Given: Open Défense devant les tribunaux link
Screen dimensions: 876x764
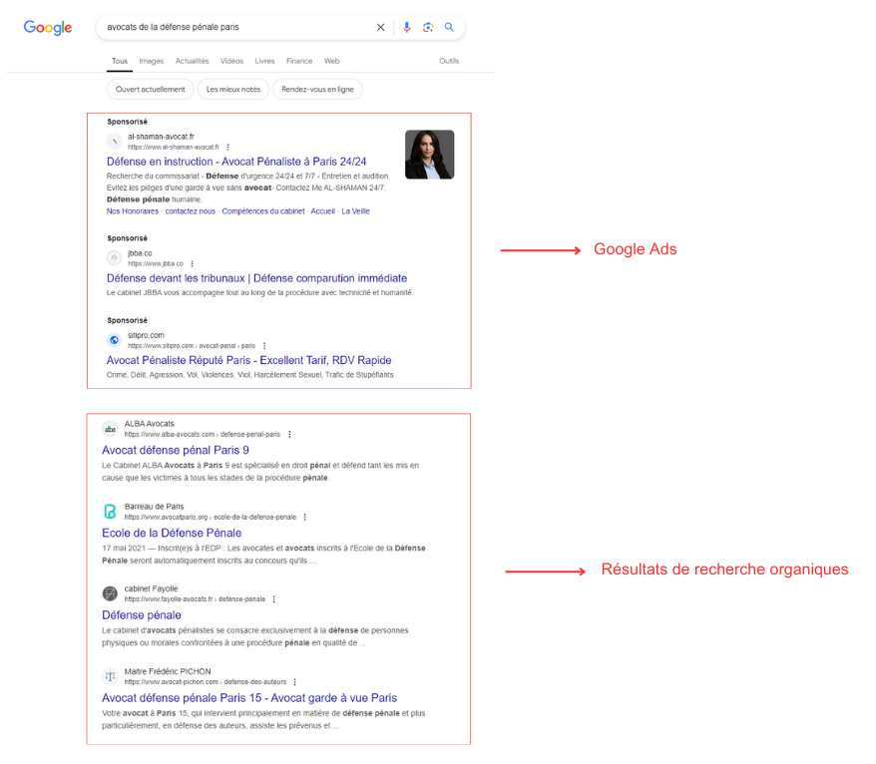Looking at the screenshot, I should point(257,278).
